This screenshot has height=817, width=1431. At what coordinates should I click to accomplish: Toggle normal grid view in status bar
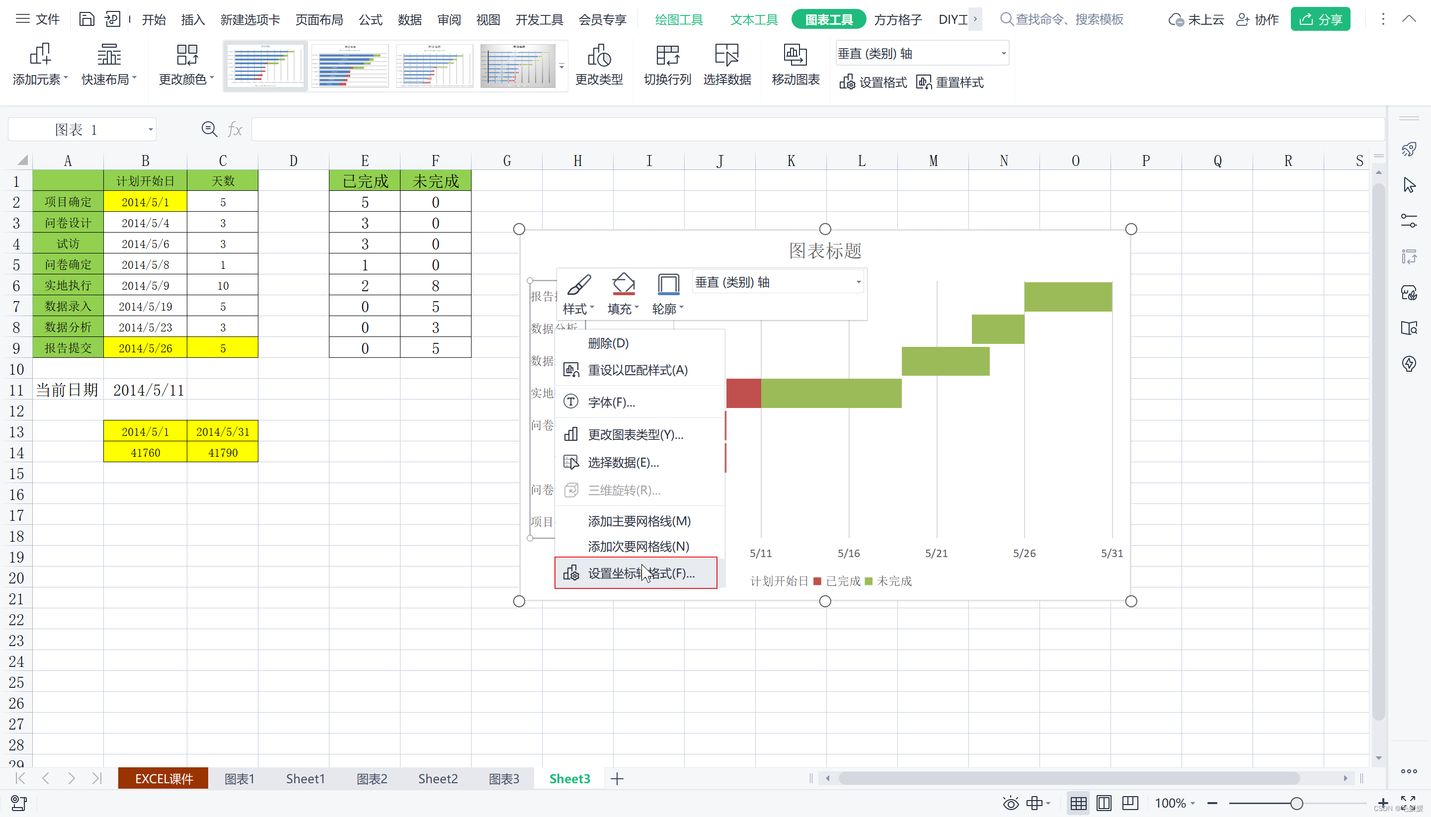coord(1078,804)
